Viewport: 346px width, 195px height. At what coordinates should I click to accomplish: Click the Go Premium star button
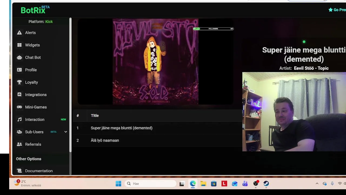[x=337, y=10]
